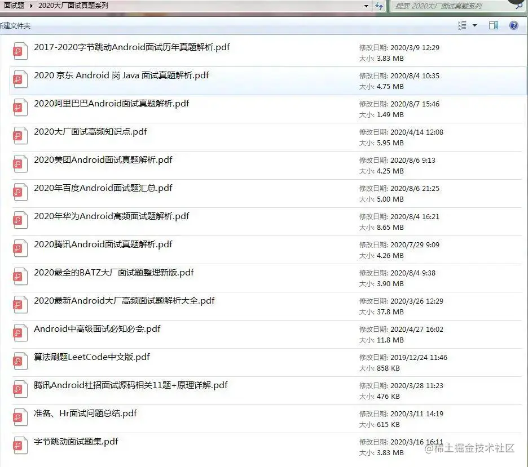Click size value 5.00 MB
528x467 pixels.
[390, 199]
